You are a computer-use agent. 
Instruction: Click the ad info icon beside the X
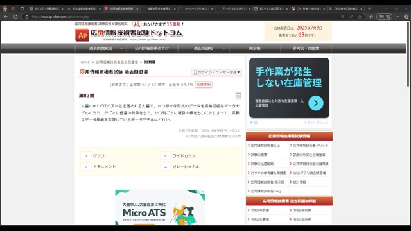[x=256, y=123]
